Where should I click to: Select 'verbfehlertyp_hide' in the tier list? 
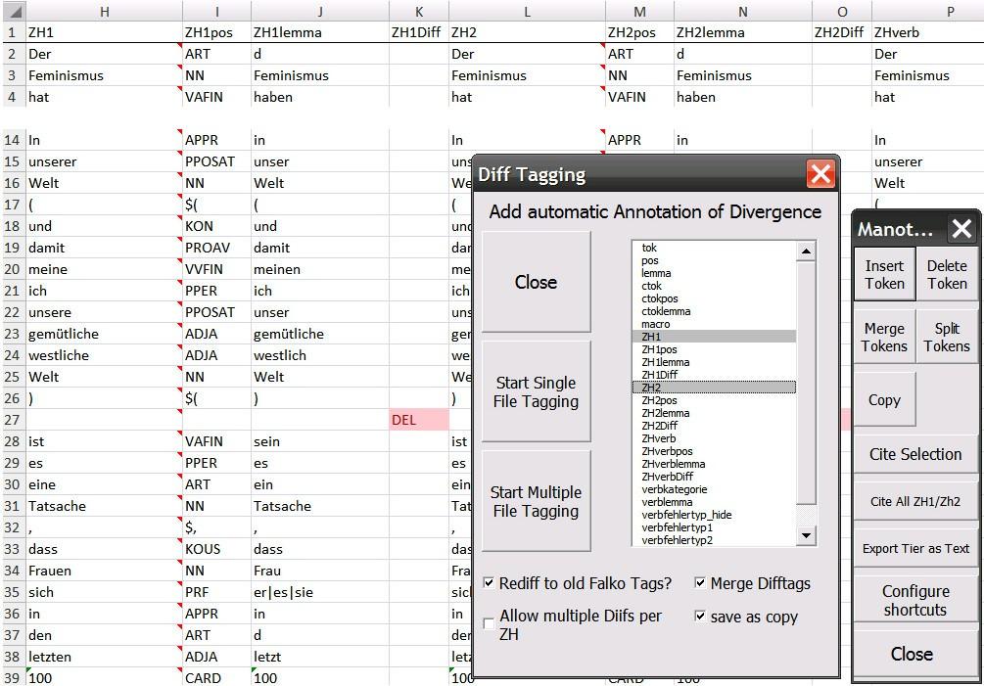[x=714, y=515]
